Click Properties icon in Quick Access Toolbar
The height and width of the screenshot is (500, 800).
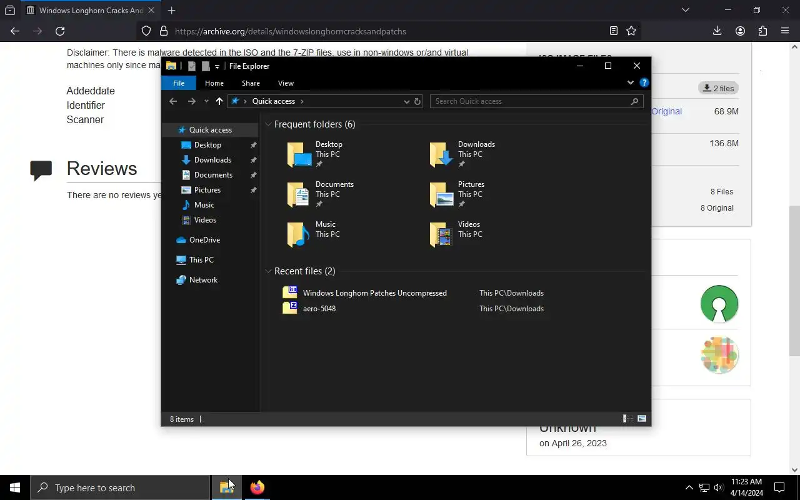192,66
